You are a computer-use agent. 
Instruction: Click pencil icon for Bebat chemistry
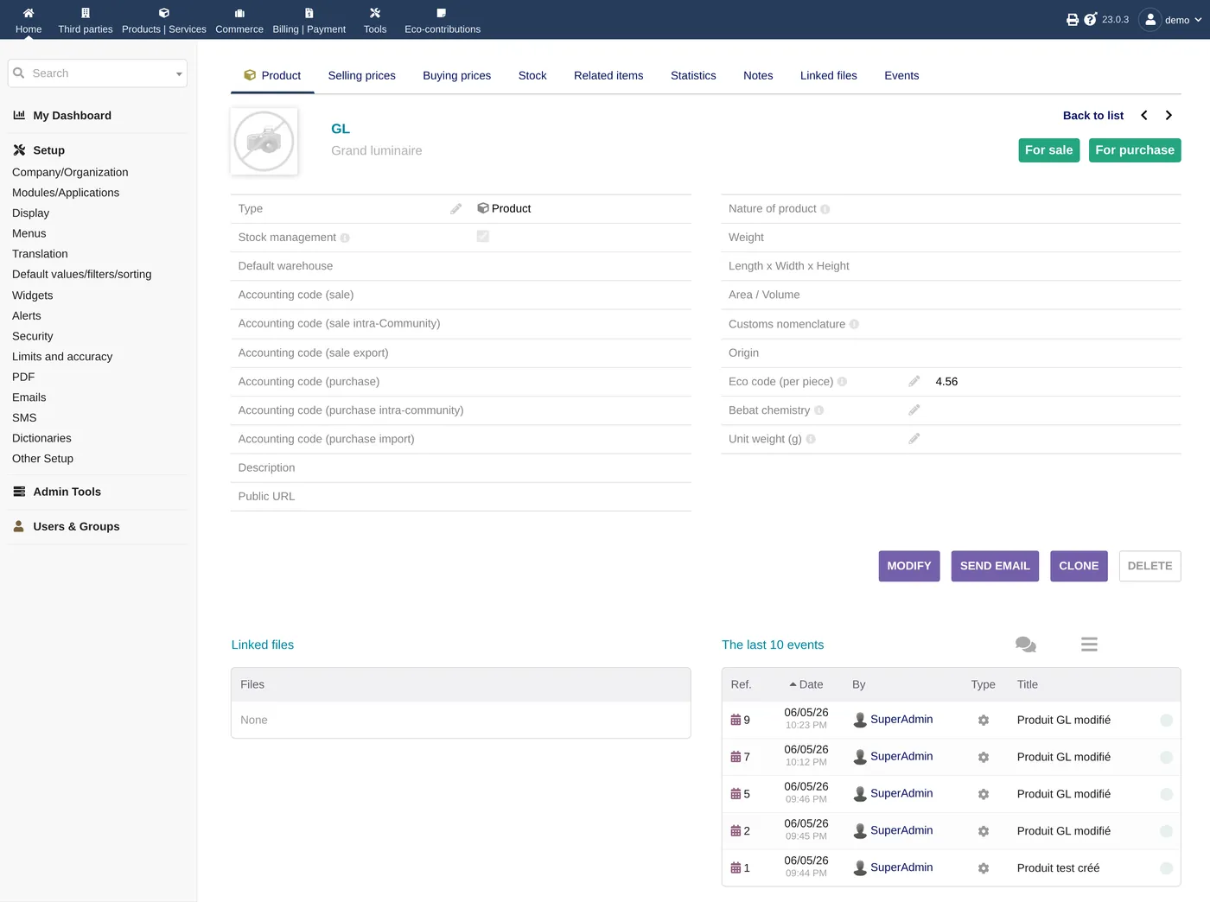(x=914, y=410)
